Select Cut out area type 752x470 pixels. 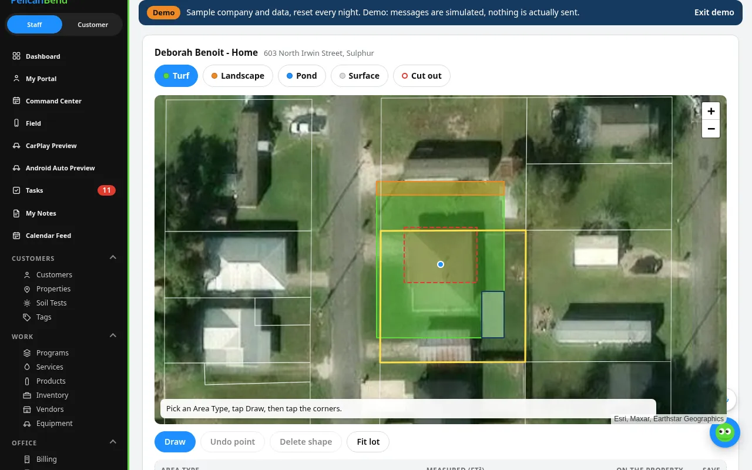[x=422, y=76]
